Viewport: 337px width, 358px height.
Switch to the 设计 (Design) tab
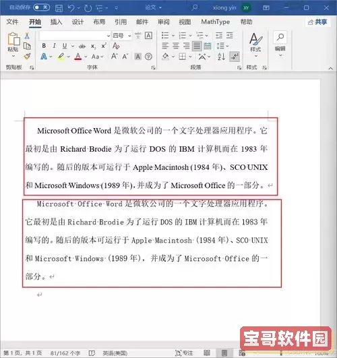(x=78, y=22)
